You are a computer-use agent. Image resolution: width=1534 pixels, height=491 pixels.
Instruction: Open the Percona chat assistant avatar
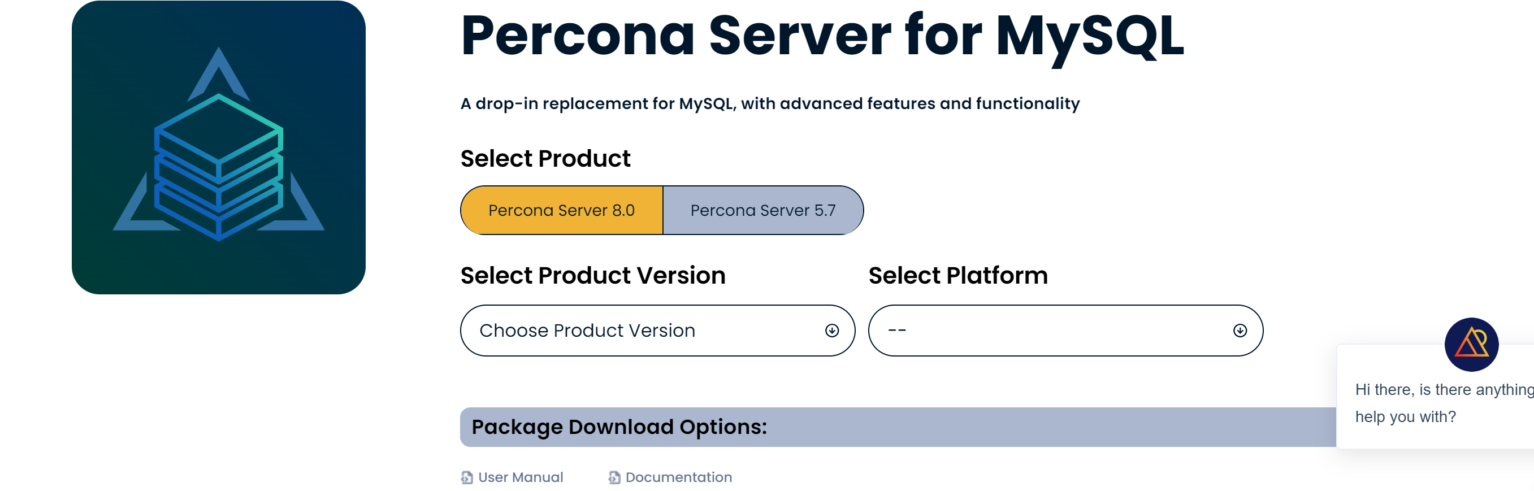pyautogui.click(x=1471, y=344)
